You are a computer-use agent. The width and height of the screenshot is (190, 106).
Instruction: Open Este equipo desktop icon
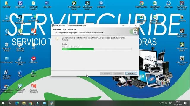pos(7,18)
